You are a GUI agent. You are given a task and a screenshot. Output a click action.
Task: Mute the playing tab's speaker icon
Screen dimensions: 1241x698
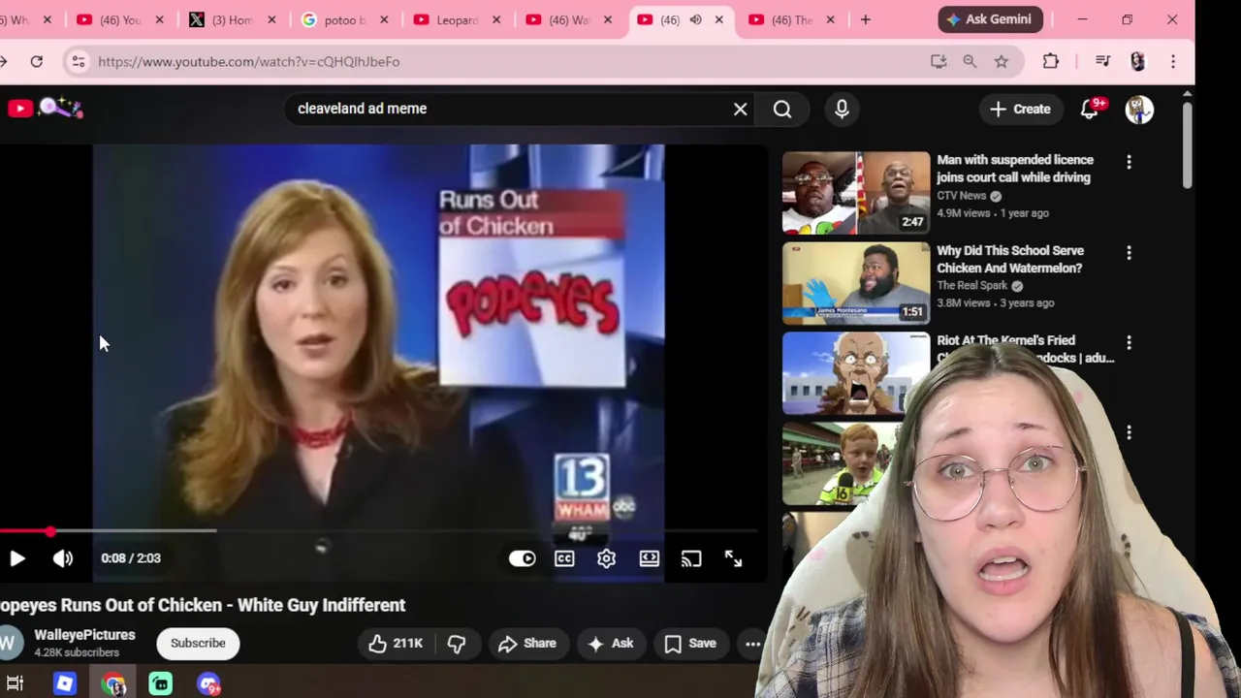[695, 19]
